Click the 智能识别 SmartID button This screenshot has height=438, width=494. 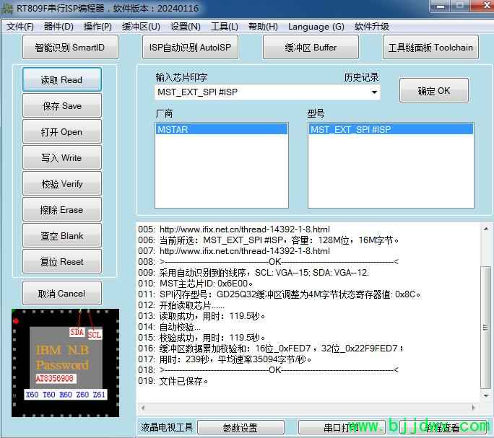tap(69, 48)
